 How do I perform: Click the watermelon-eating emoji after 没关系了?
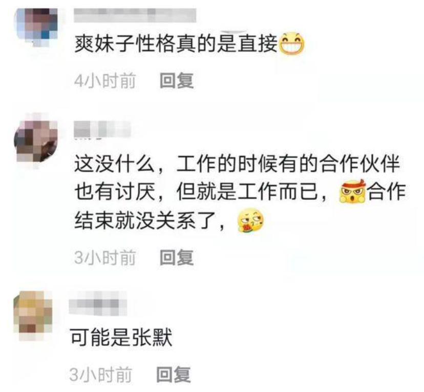[250, 220]
